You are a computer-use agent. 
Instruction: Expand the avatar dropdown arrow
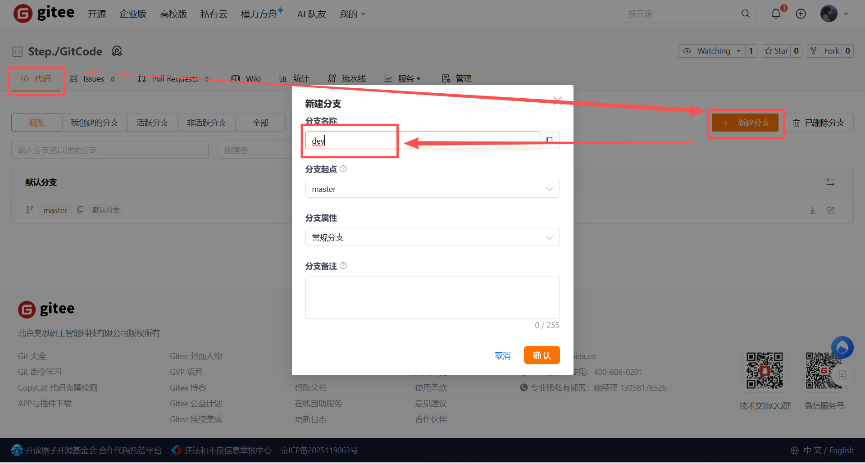pos(846,14)
